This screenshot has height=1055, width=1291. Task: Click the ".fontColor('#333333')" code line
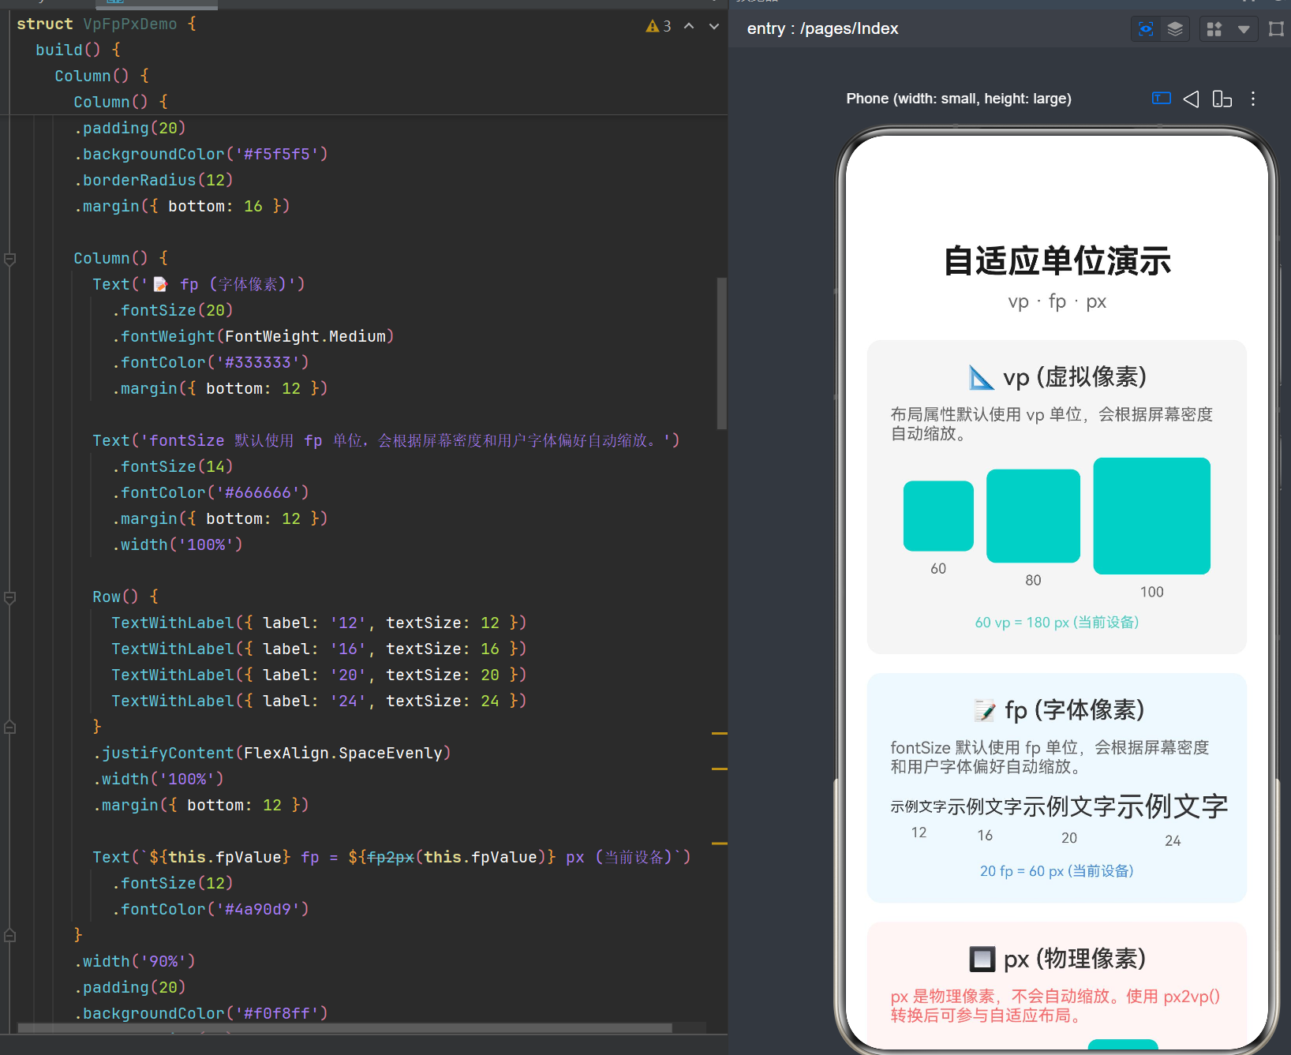[210, 362]
